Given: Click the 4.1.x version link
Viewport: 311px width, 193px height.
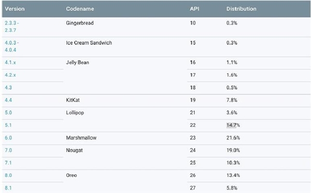Looking at the screenshot, I should 10,63.
